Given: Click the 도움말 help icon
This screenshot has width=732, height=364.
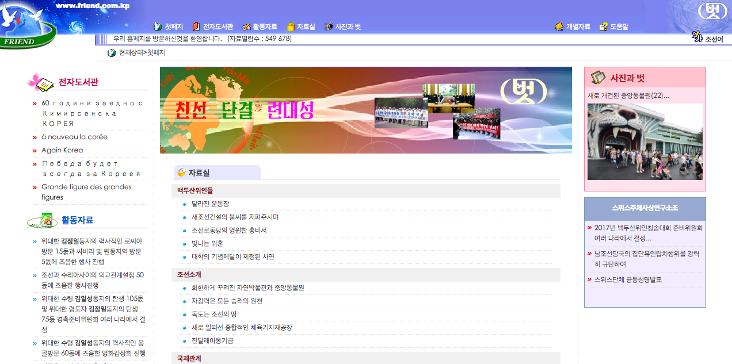Looking at the screenshot, I should [x=603, y=26].
